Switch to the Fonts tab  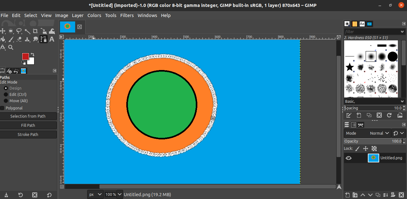(362, 24)
